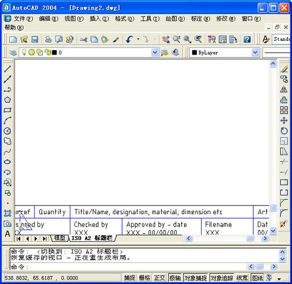Toggle 线宽 lineweight display
This screenshot has width=292, height=284.
coord(242,278)
